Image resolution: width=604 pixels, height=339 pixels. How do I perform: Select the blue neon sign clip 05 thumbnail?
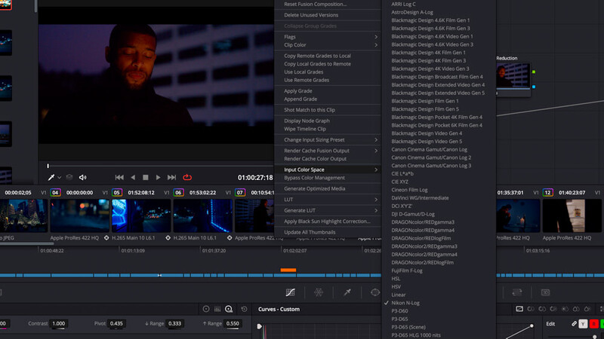[141, 215]
